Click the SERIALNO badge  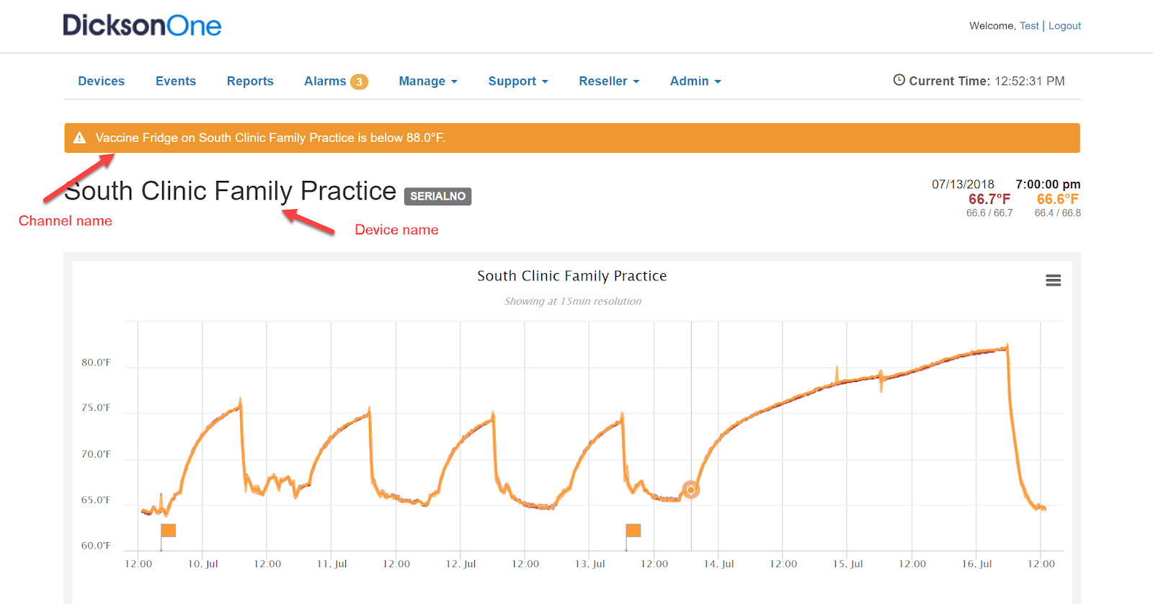(x=437, y=196)
